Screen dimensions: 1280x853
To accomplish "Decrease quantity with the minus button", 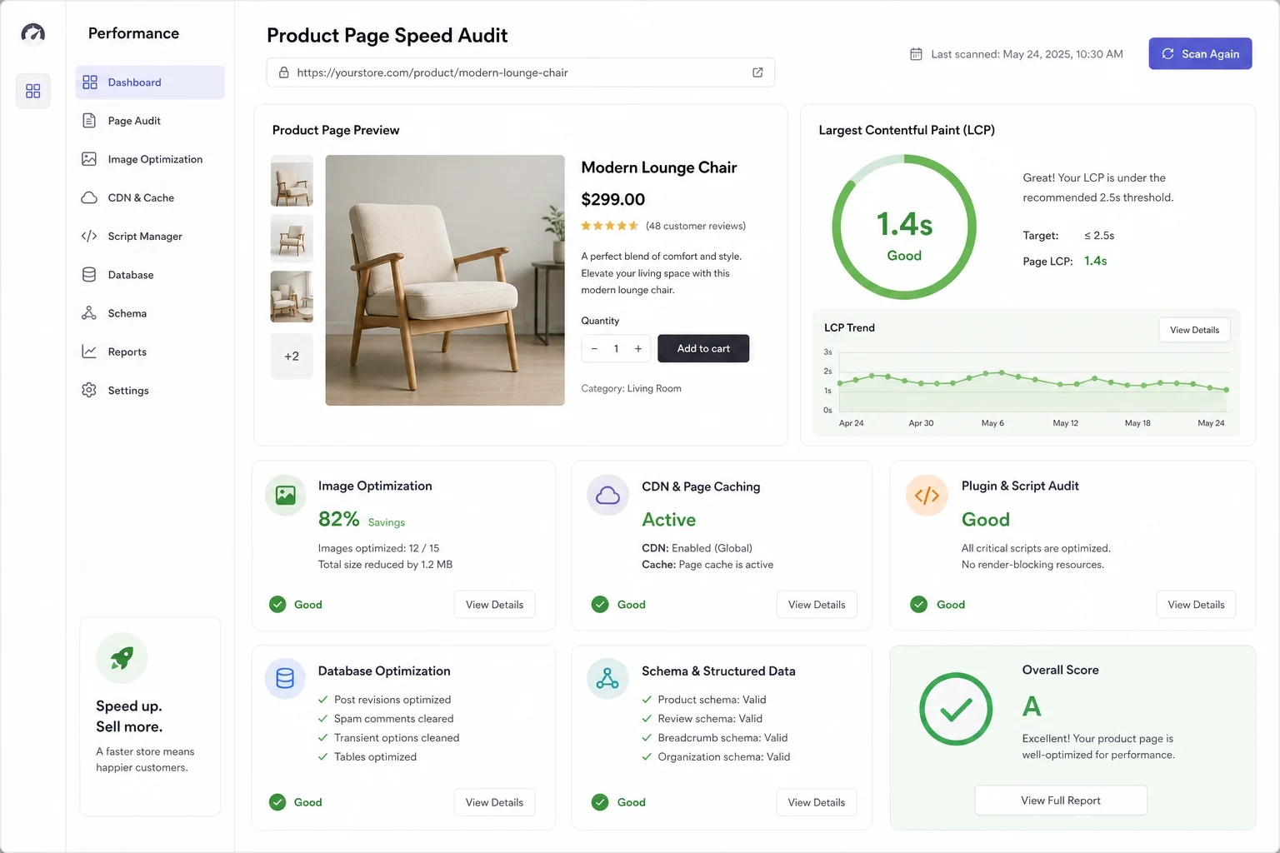I will [594, 349].
